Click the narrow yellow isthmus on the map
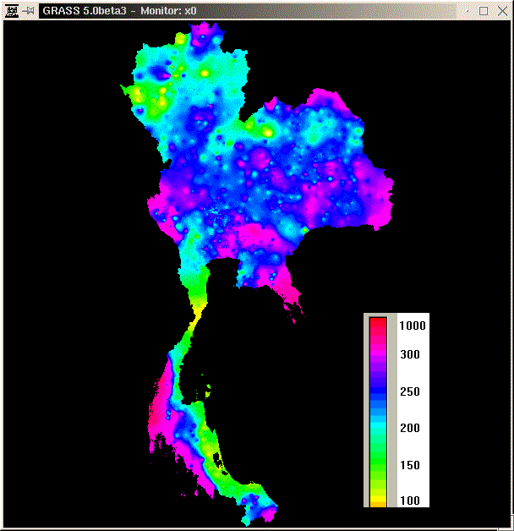This screenshot has width=514, height=531. click(x=197, y=320)
